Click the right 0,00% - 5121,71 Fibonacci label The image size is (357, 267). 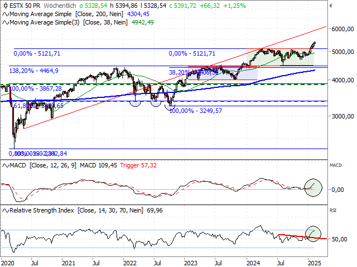point(192,53)
